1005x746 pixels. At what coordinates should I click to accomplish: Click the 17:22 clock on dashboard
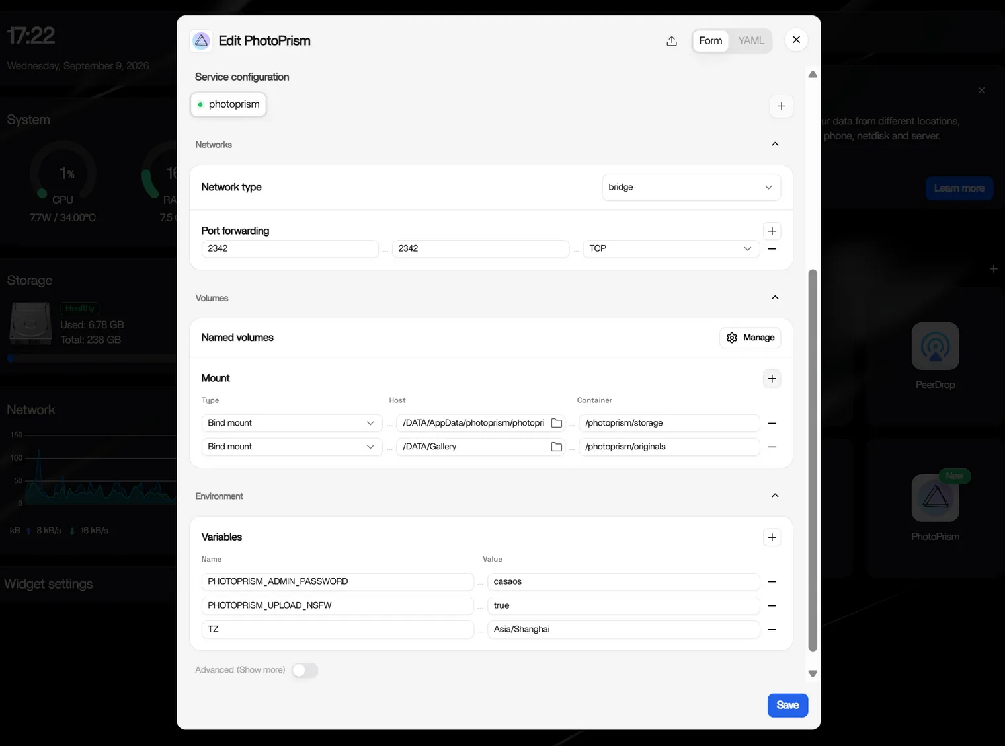30,35
